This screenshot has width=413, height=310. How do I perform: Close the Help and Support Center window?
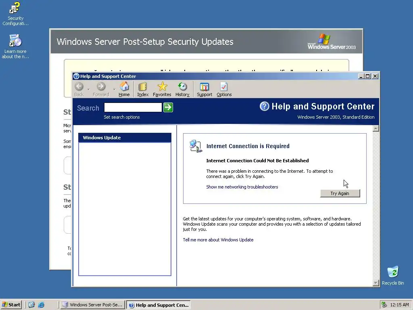(x=375, y=76)
